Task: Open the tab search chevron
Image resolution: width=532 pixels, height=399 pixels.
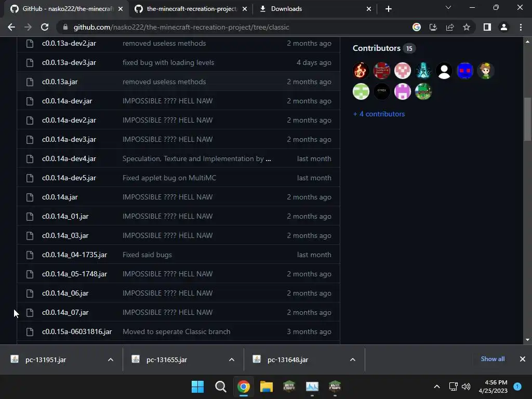Action: 448,7
